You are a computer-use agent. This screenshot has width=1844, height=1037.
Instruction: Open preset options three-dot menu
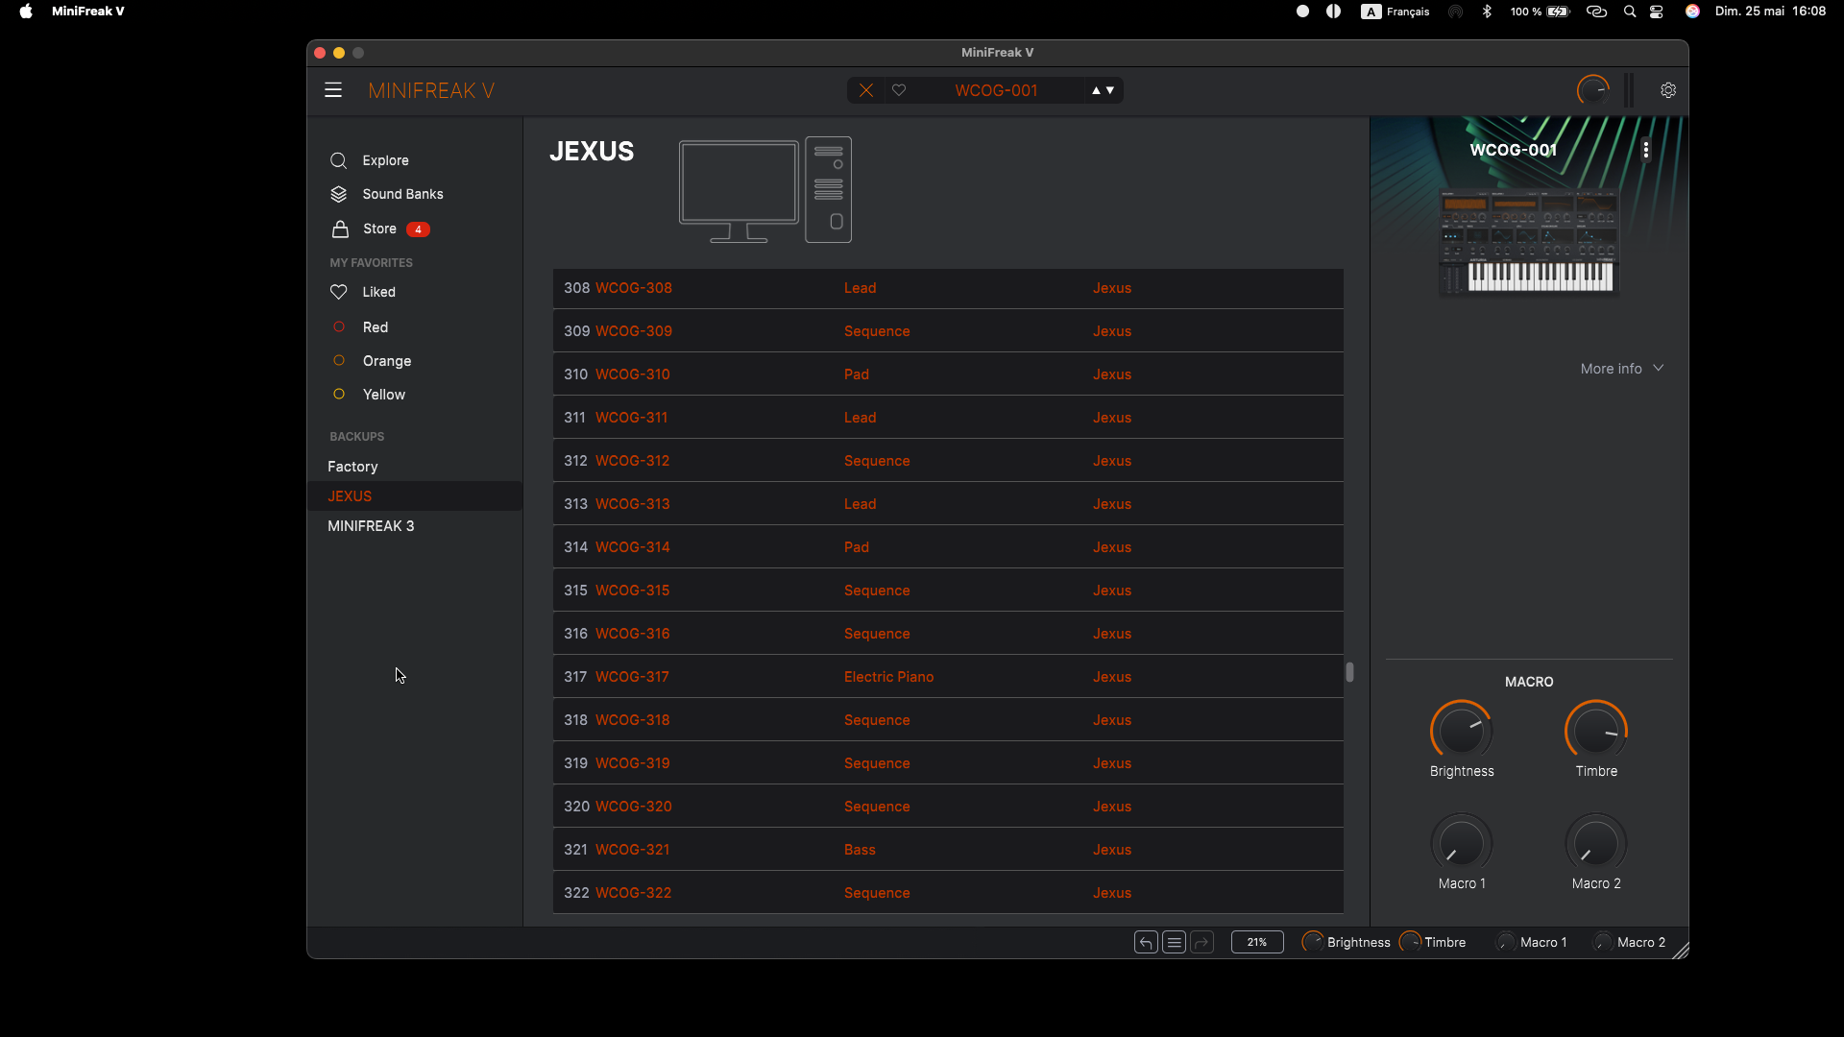(1646, 150)
